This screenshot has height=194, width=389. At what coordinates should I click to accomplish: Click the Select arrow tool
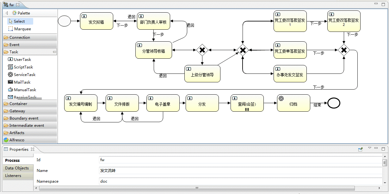(x=19, y=21)
